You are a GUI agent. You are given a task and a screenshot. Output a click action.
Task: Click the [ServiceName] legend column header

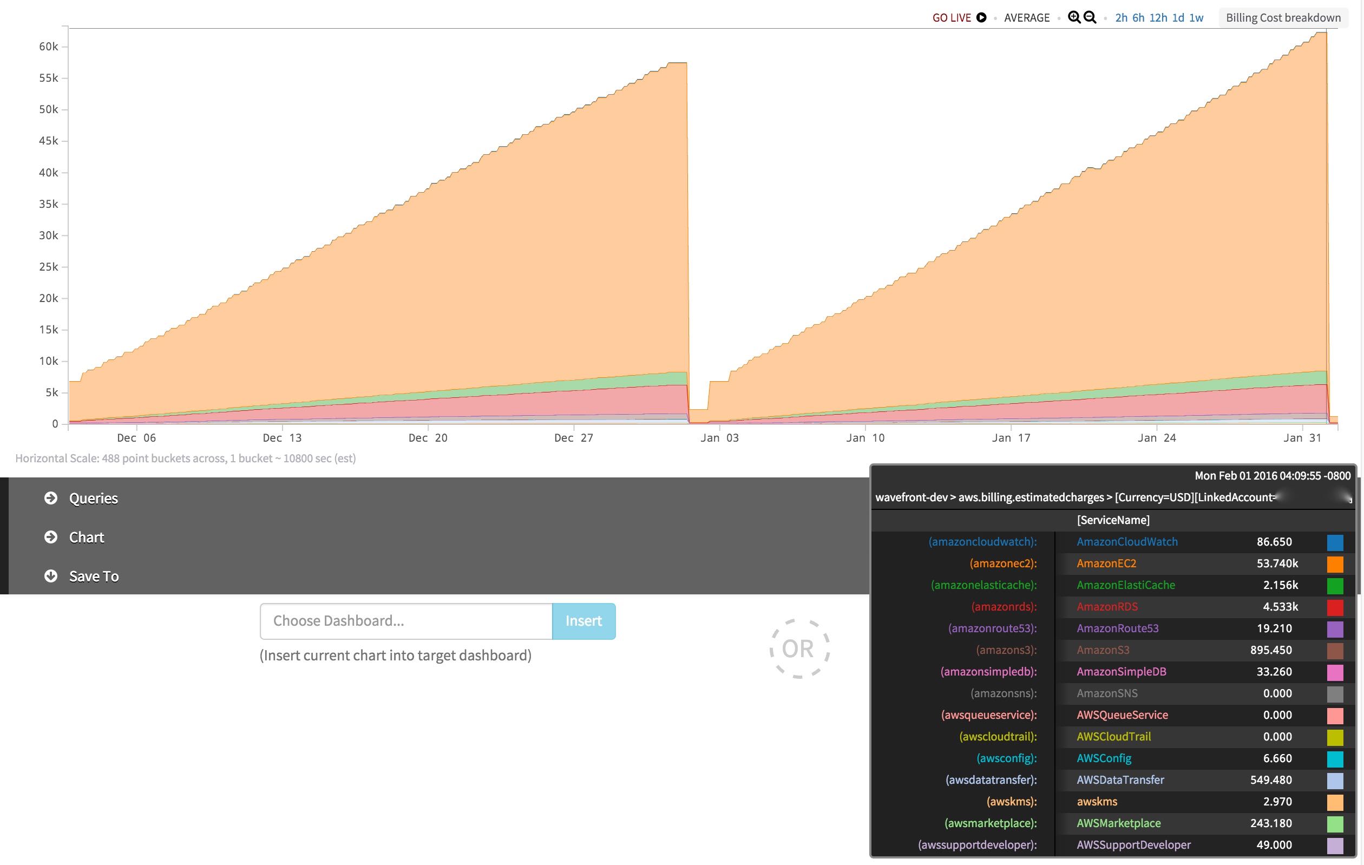pos(1113,520)
